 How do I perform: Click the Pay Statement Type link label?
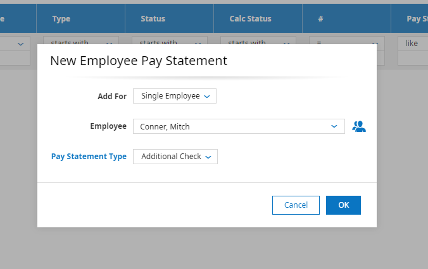pos(89,156)
